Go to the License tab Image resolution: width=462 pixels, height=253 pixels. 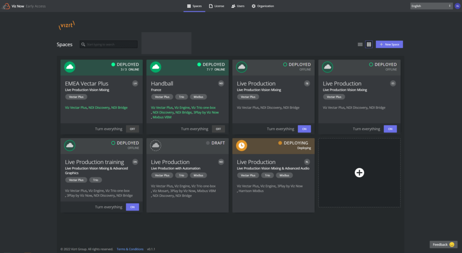(217, 6)
